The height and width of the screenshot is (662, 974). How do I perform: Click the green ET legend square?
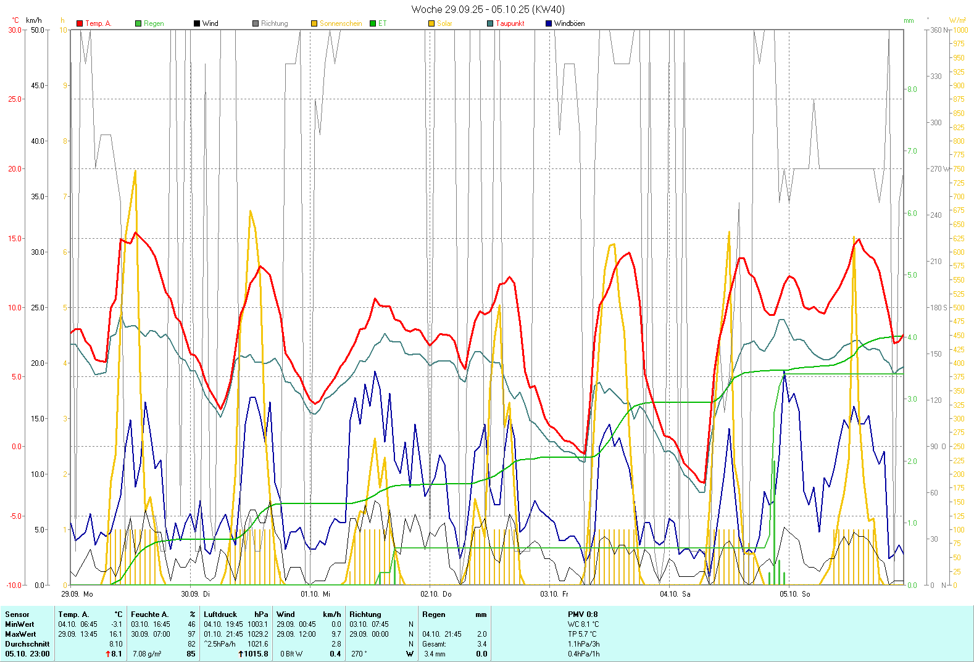pos(373,23)
